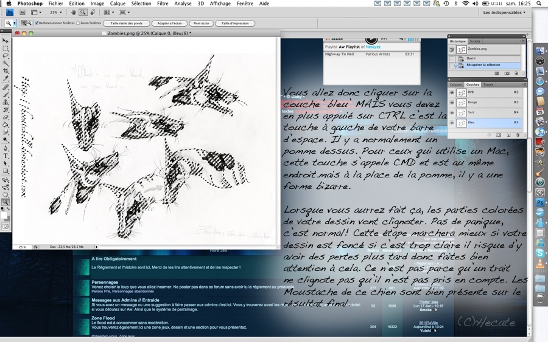Create new snapshot in Historique panel
The height and width of the screenshot is (342, 548).
507,74
